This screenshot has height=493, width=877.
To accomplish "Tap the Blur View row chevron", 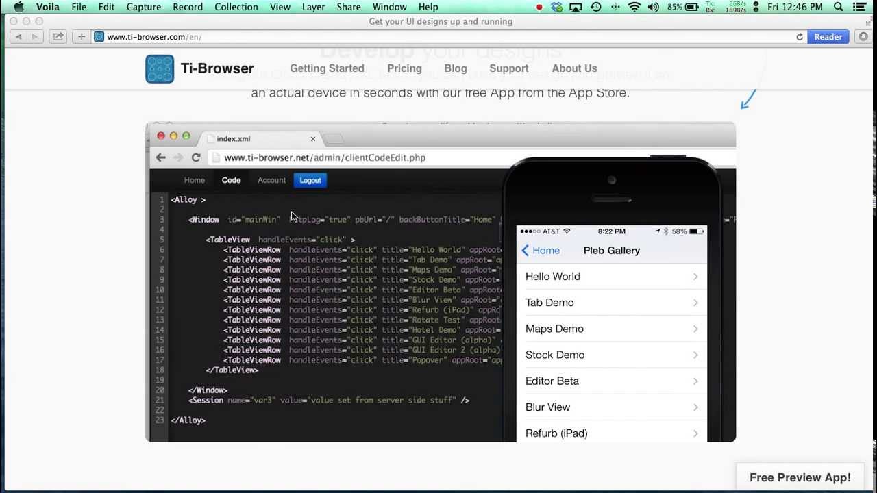I will coord(695,407).
